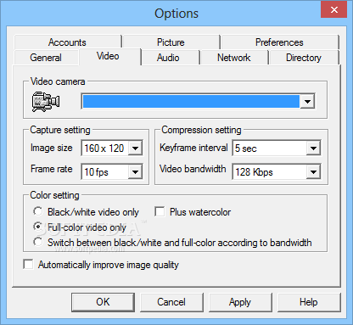Screen dimensions: 353x325
Task: Open the Preferences tab
Action: (279, 42)
